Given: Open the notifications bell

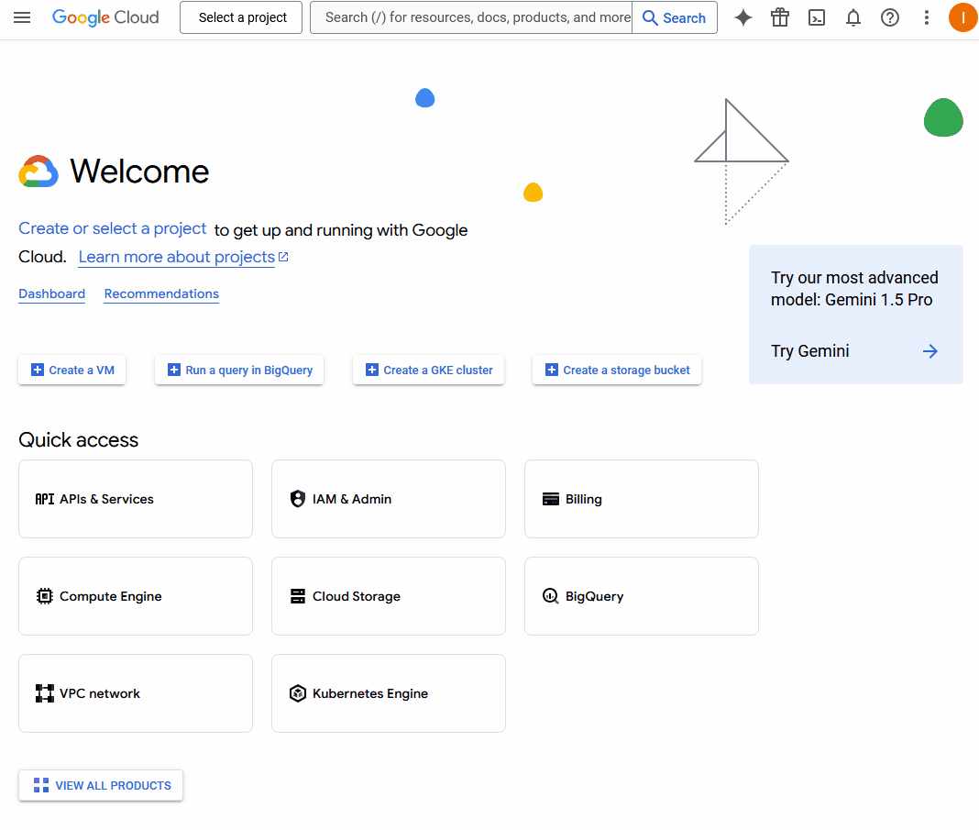Looking at the screenshot, I should click(852, 17).
